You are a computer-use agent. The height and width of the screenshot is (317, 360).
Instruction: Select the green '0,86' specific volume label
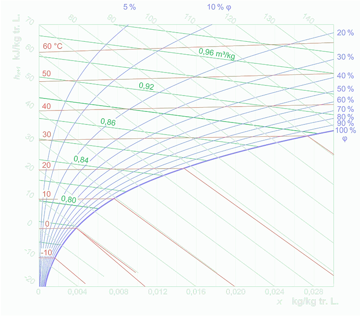[x=108, y=122]
